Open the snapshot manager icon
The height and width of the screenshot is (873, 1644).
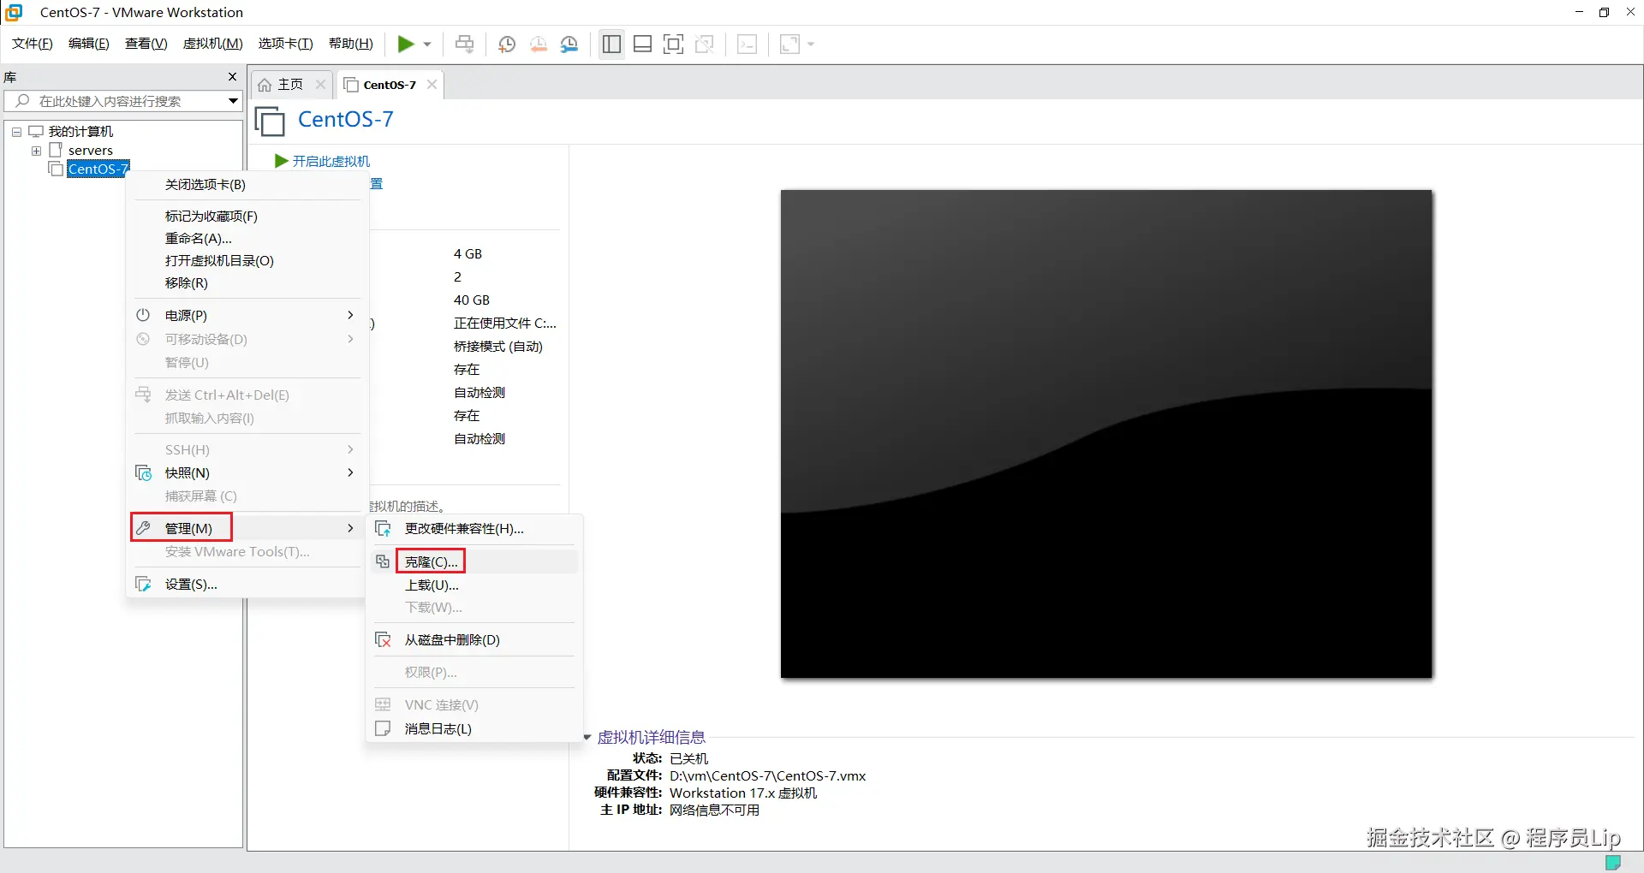[x=569, y=44]
